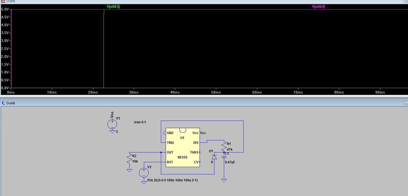Click the V(n004) magenta trace label
Viewport: 408px width, 196px height.
tap(318, 6)
